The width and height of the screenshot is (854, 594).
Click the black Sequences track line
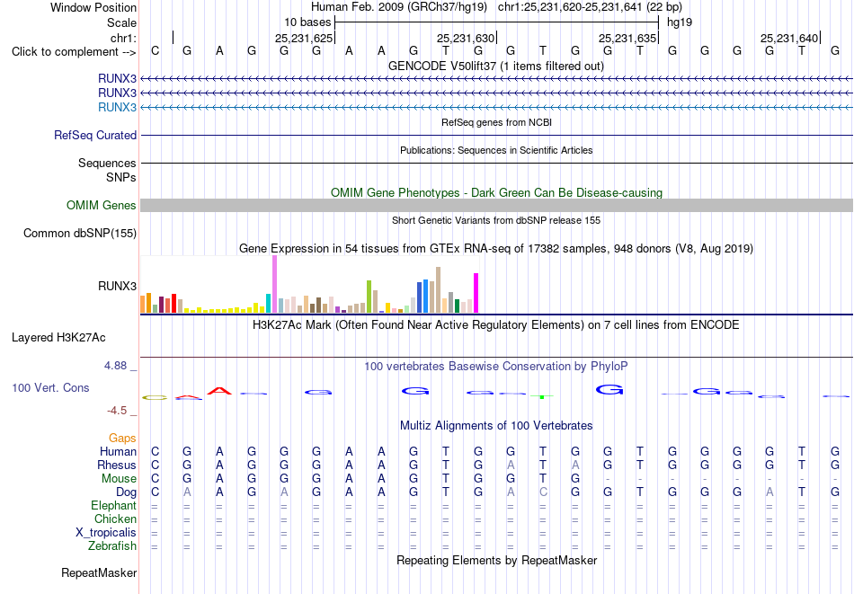[x=497, y=163]
